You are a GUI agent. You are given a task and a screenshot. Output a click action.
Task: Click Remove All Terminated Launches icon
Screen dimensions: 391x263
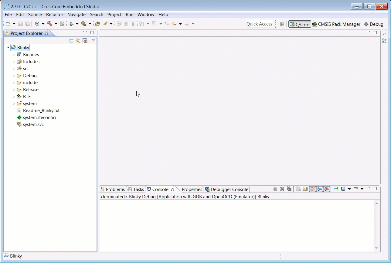289,189
